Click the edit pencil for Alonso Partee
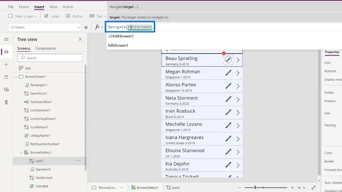The height and width of the screenshot is (192, 342). 228,86
